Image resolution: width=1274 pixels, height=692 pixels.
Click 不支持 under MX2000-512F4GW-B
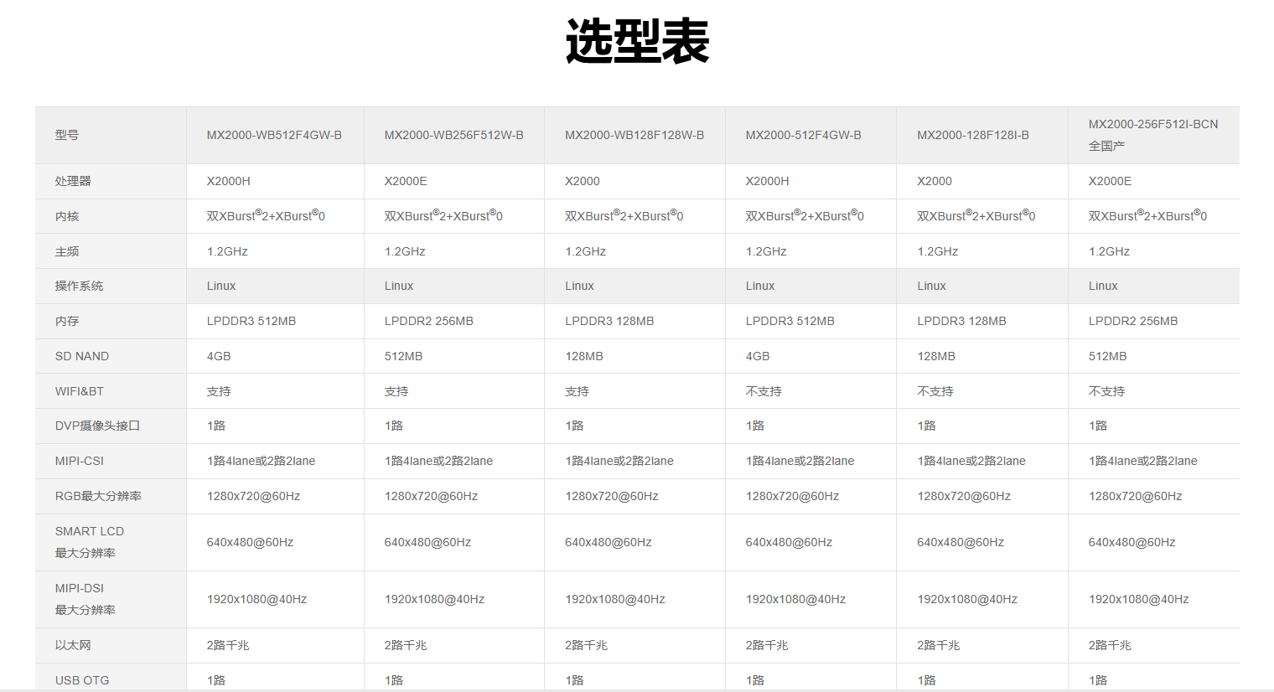tap(763, 391)
